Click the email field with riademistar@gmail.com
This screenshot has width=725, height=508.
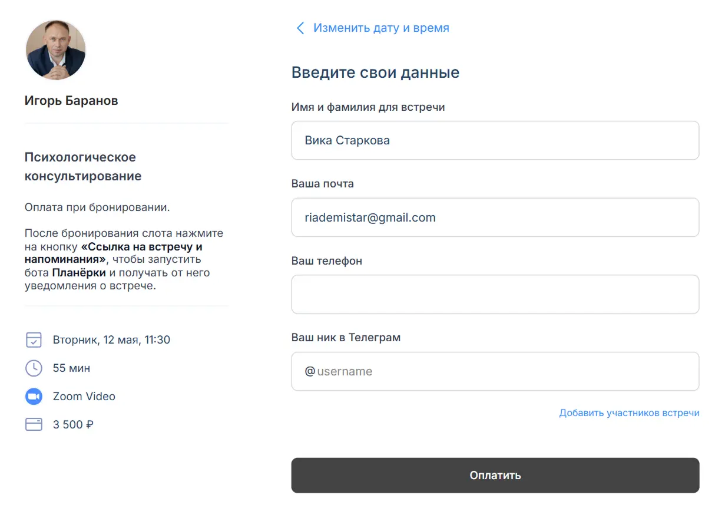(x=495, y=217)
